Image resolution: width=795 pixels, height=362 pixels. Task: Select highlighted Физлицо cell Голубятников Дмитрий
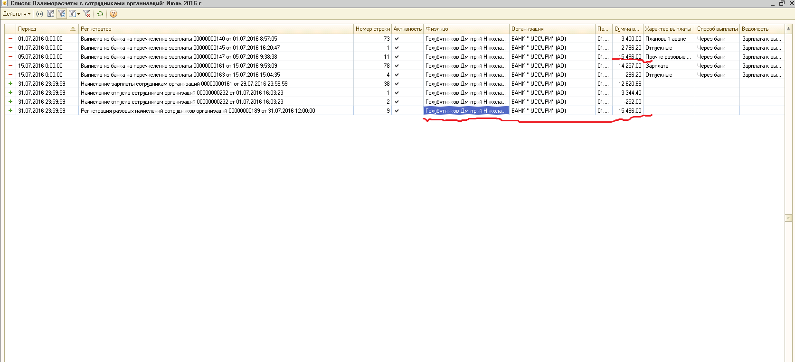[465, 111]
